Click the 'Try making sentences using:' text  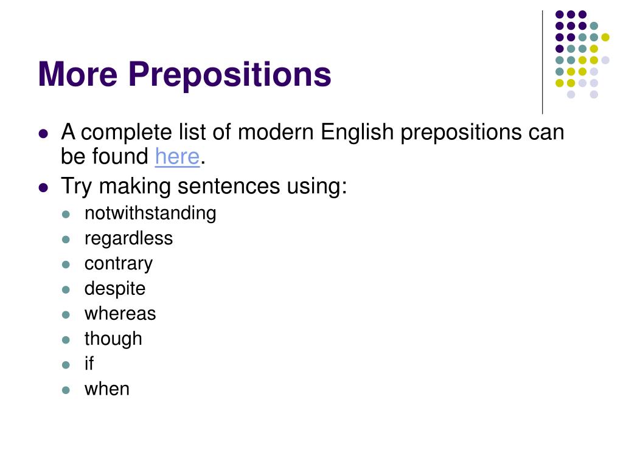click(x=204, y=186)
